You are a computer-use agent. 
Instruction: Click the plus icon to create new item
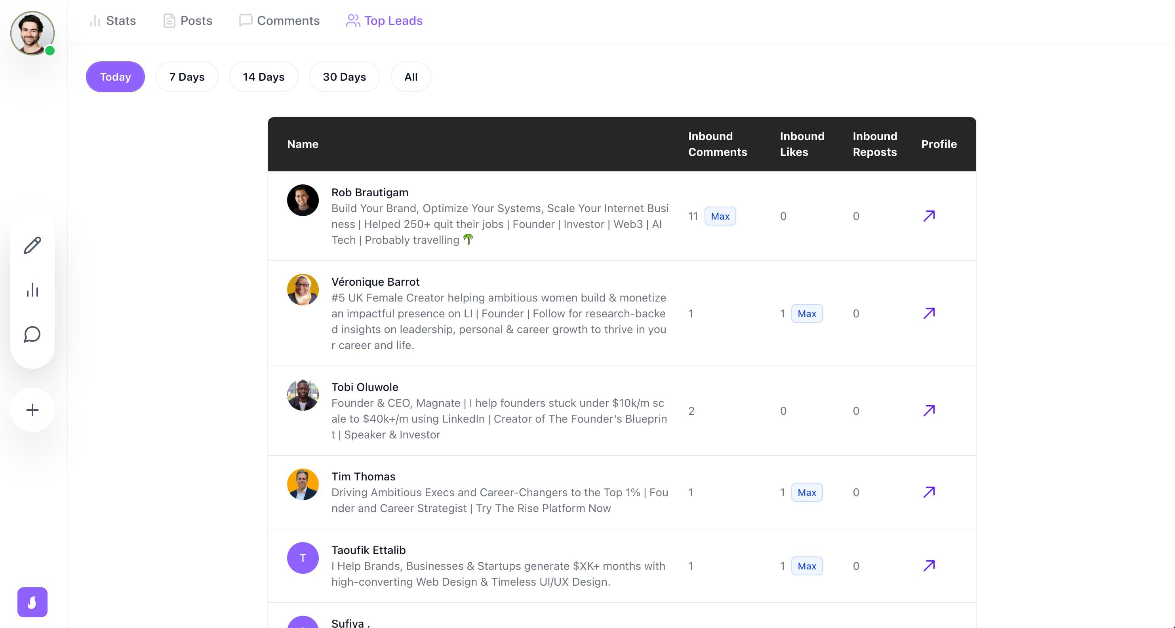(32, 410)
